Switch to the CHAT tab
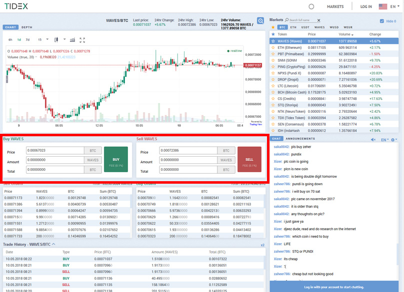404x292 pixels. (276, 139)
